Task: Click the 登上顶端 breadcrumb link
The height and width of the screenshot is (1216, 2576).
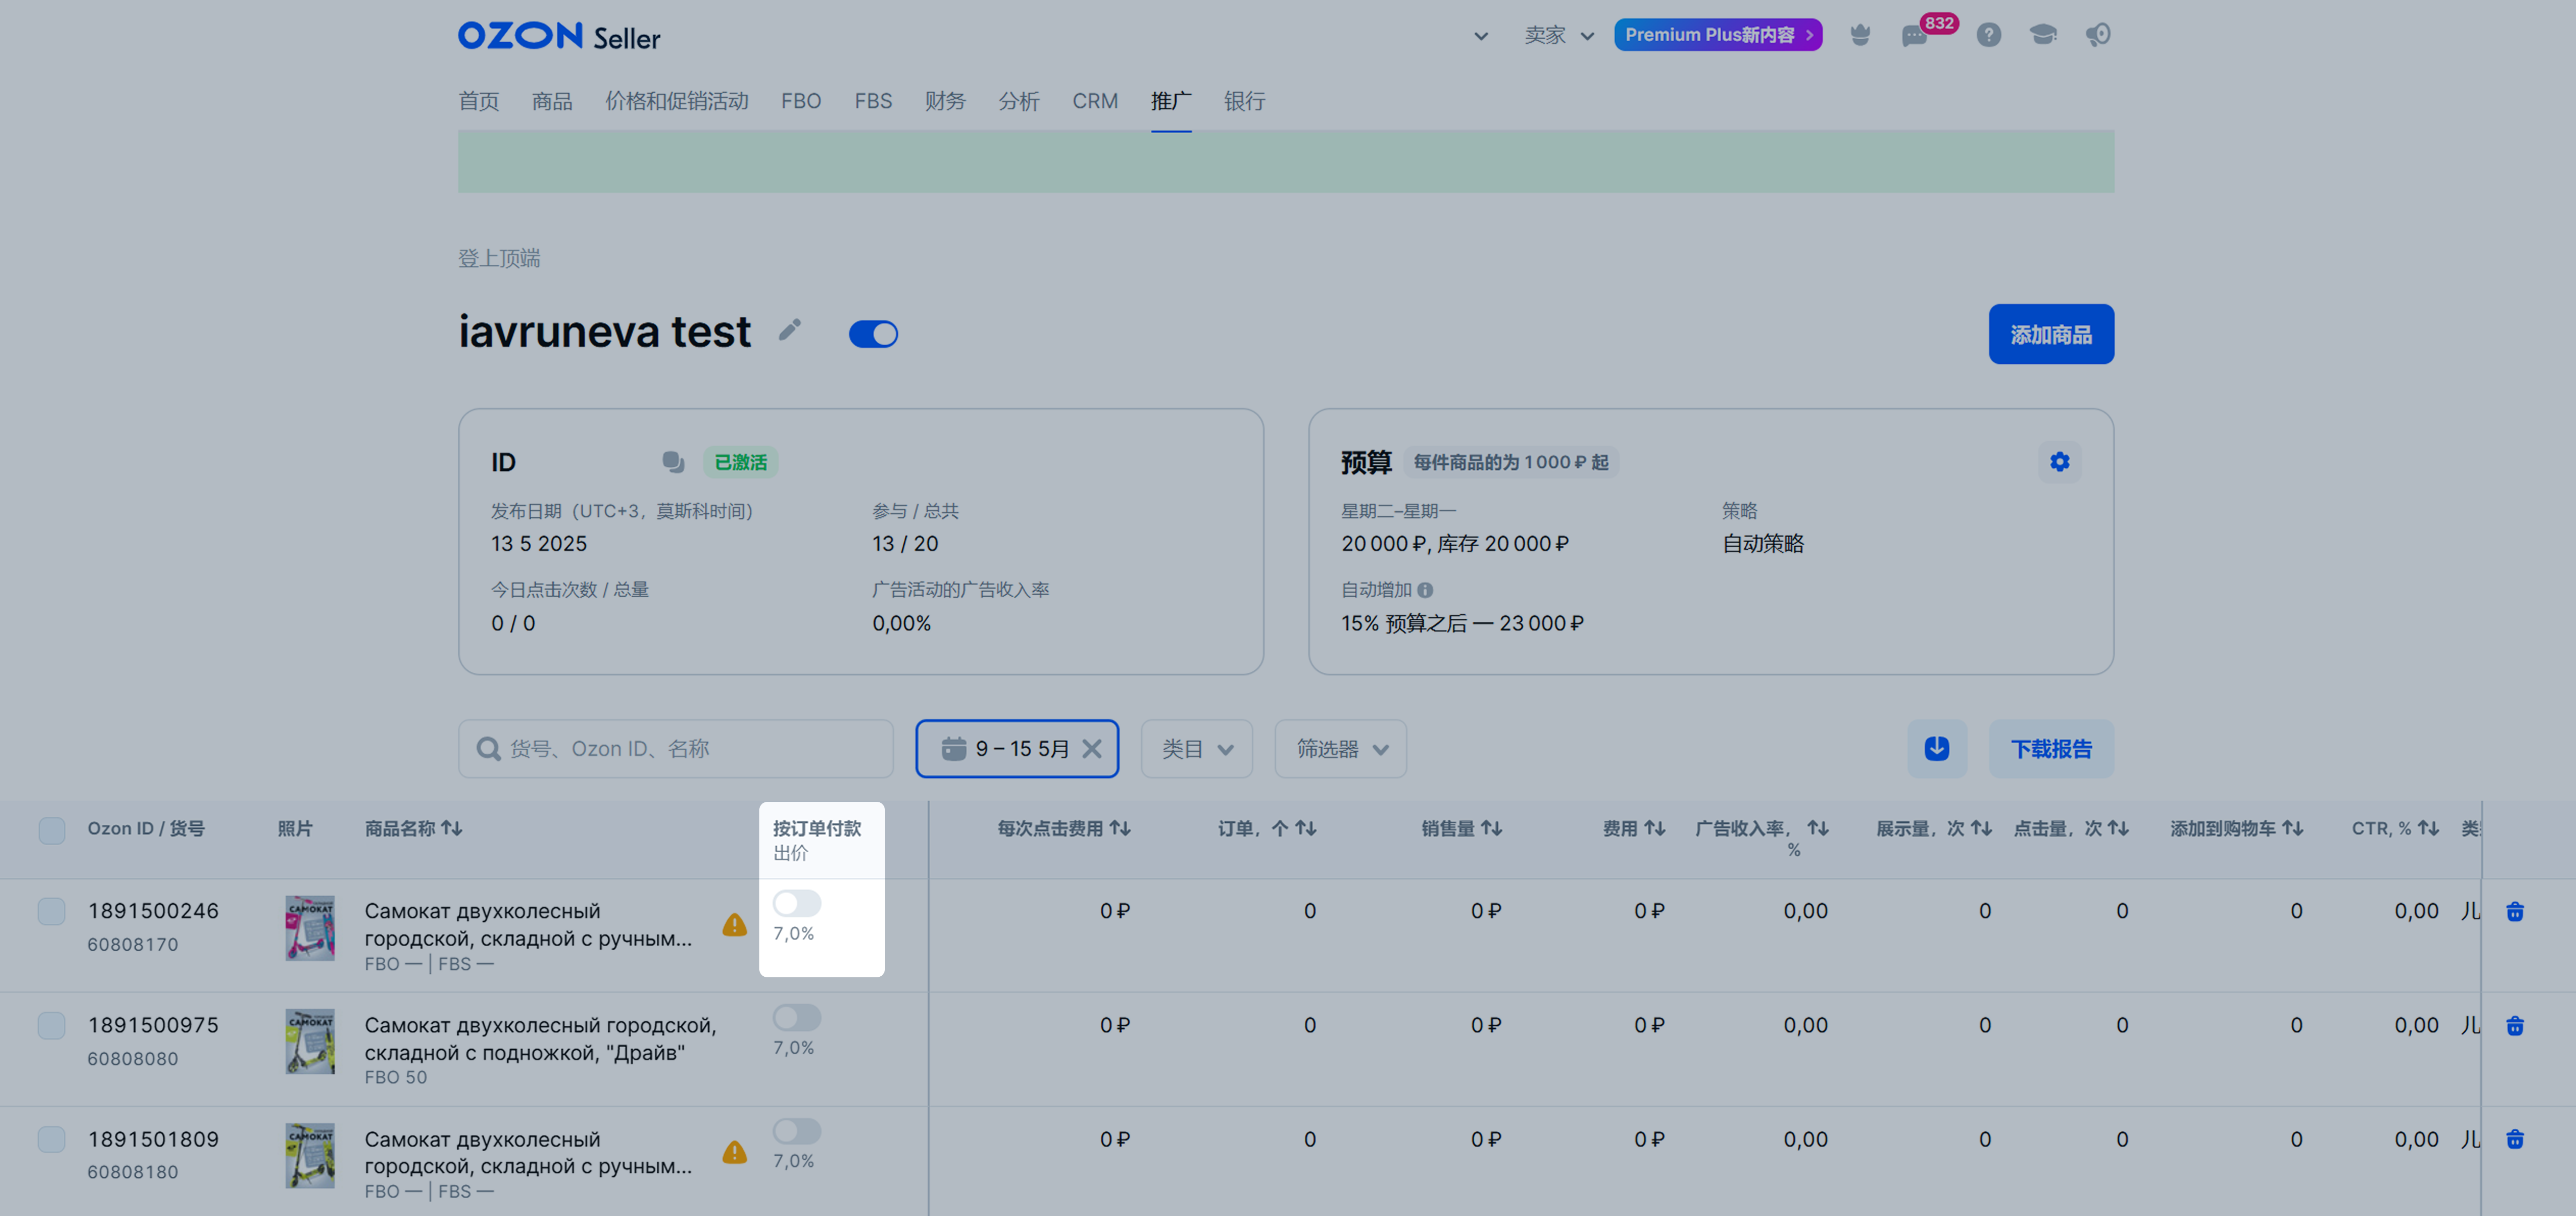Action: tap(499, 258)
